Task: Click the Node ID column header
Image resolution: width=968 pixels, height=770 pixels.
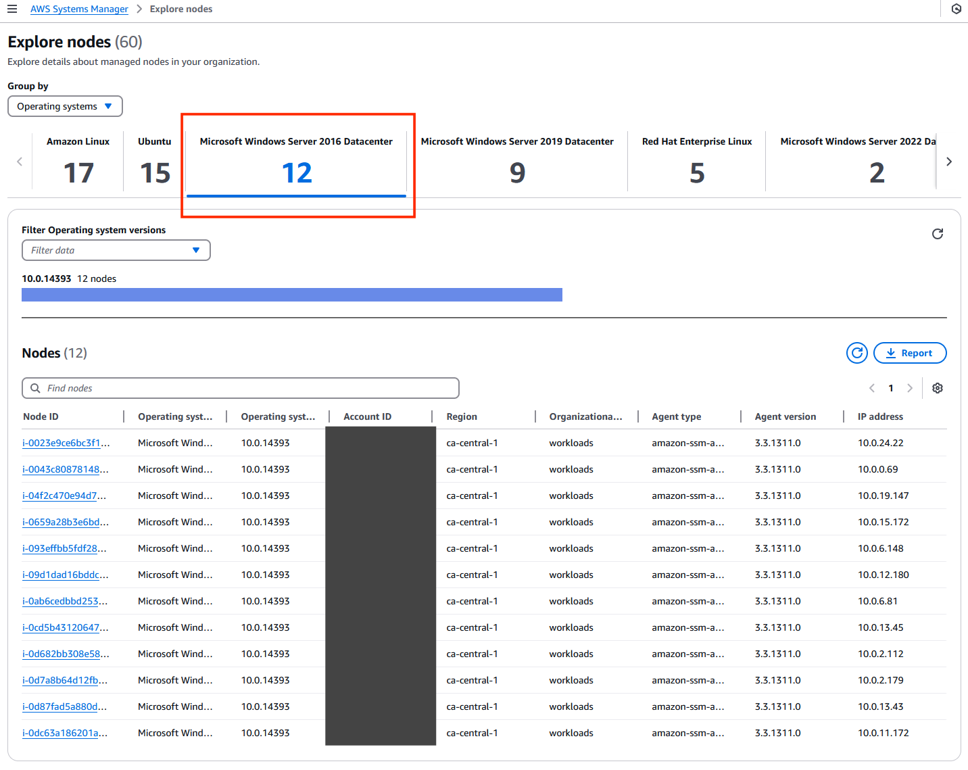Action: pyautogui.click(x=41, y=416)
